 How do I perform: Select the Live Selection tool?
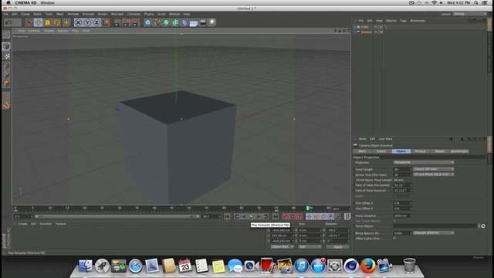click(x=29, y=22)
